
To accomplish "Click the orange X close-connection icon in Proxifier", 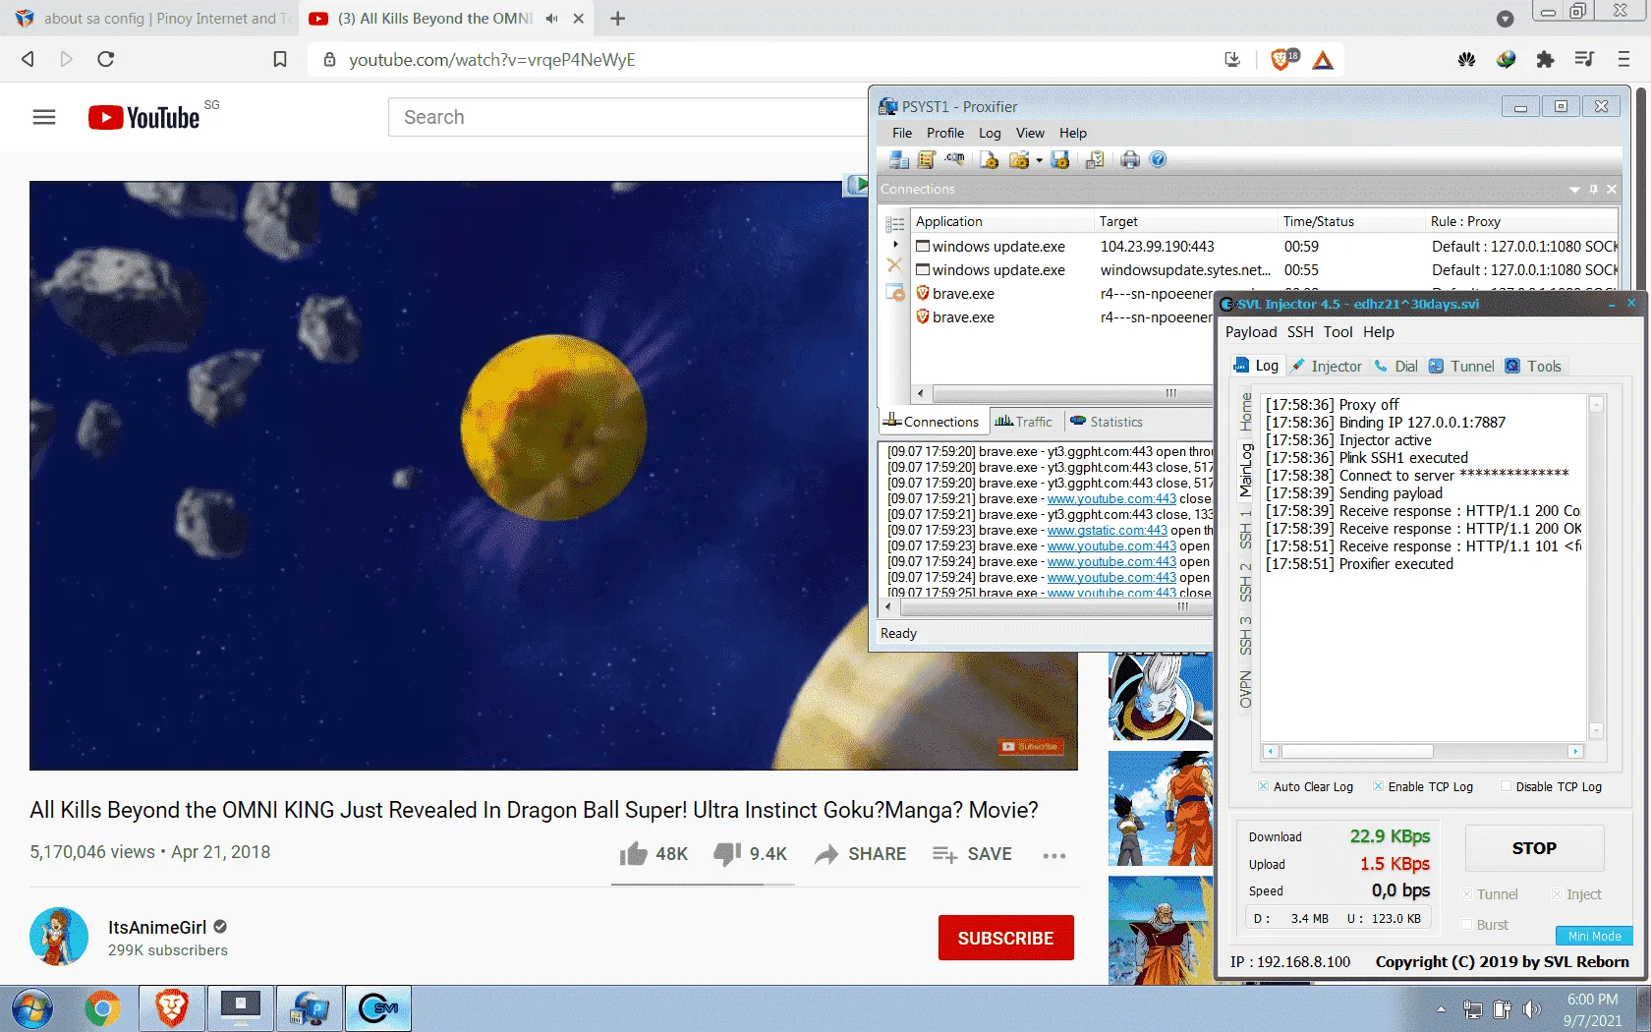I will tap(894, 264).
